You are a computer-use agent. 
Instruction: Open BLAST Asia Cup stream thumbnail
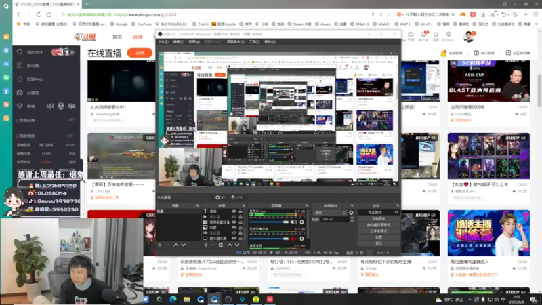488,81
